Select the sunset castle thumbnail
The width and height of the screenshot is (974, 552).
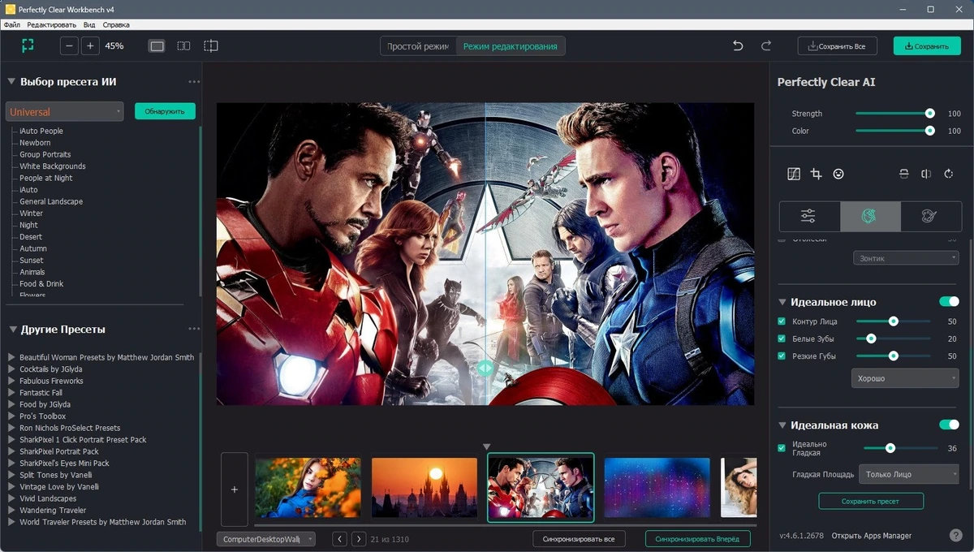coord(425,487)
